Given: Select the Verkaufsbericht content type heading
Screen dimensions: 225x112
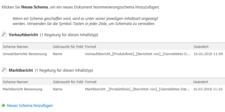Looking at the screenshot, I should [x=23, y=35].
